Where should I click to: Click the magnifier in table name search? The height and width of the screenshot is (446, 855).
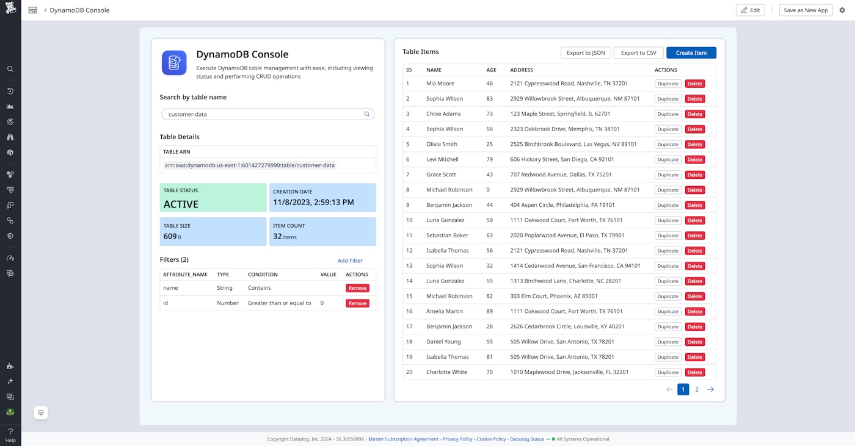(x=367, y=114)
